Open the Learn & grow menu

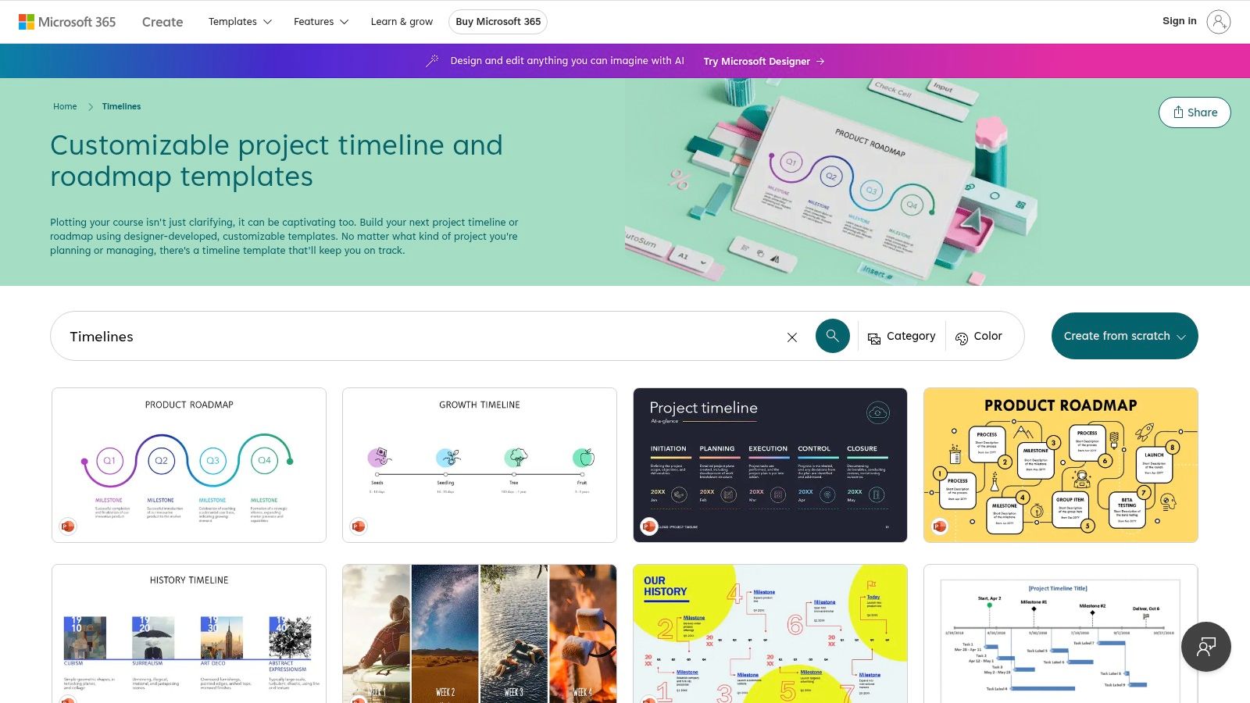[402, 21]
